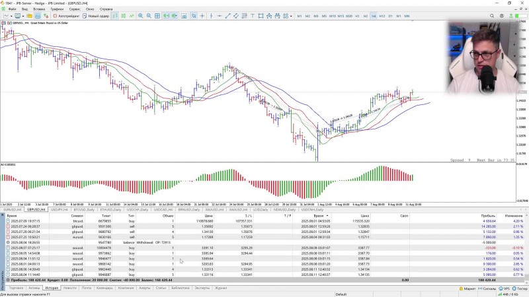Select the H1 timeframe
Image resolution: width=529 pixels, height=297 pixels.
(x=357, y=16)
